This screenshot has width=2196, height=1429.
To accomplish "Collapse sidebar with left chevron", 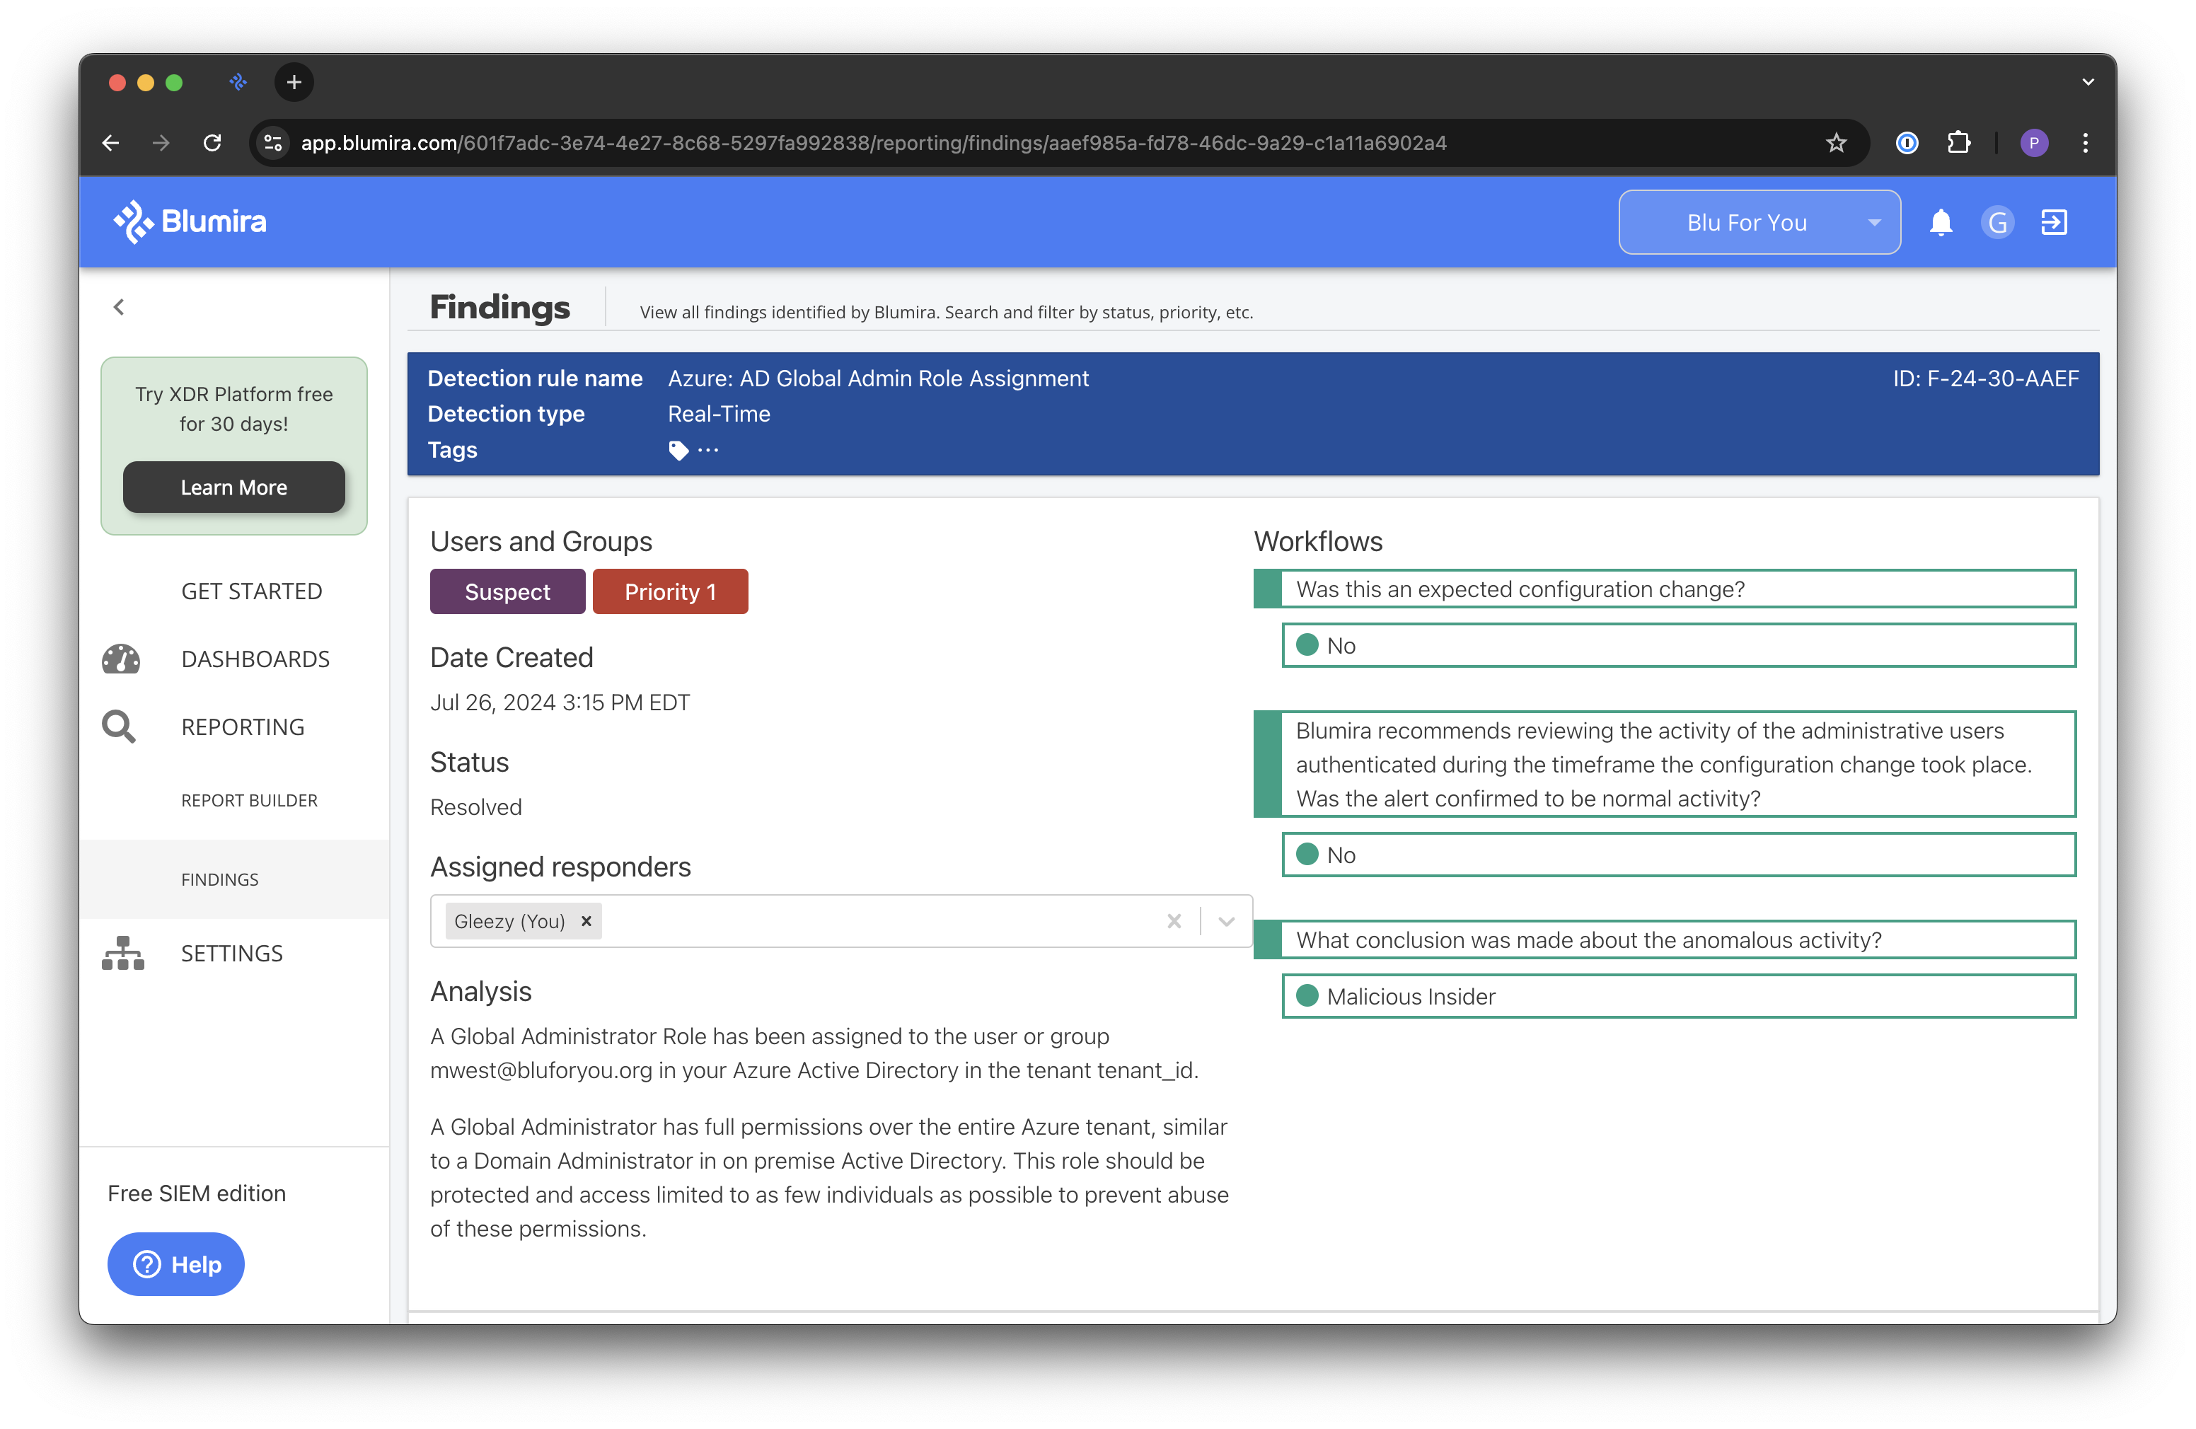I will (x=119, y=307).
